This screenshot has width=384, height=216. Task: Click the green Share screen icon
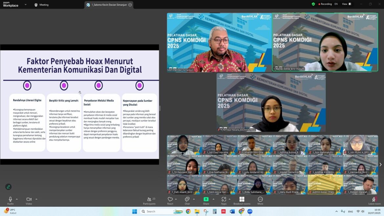coord(206,199)
